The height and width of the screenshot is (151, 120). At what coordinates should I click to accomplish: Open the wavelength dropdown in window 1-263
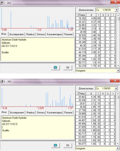116,10
